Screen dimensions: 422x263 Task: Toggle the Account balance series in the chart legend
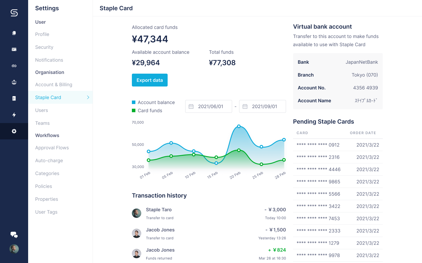point(153,102)
